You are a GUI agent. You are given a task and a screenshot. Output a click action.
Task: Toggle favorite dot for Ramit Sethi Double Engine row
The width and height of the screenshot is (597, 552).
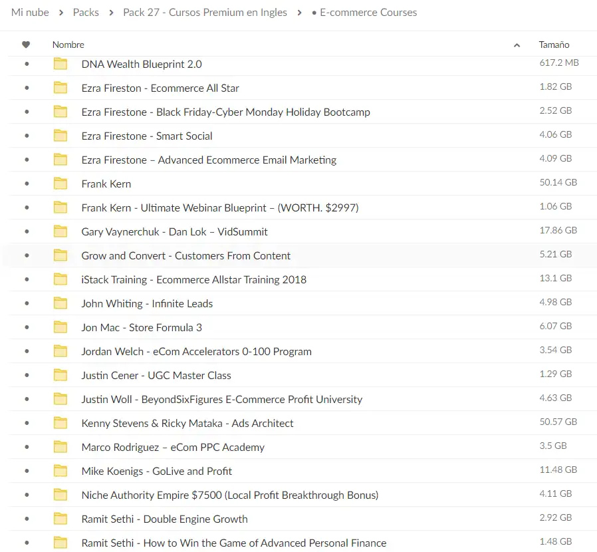click(27, 519)
